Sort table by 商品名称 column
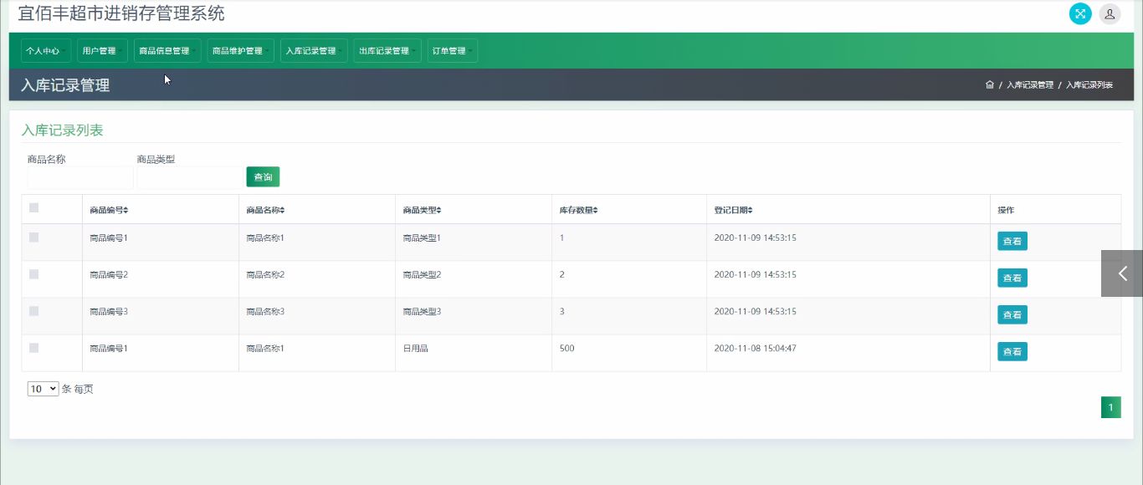The image size is (1143, 485). pyautogui.click(x=265, y=210)
